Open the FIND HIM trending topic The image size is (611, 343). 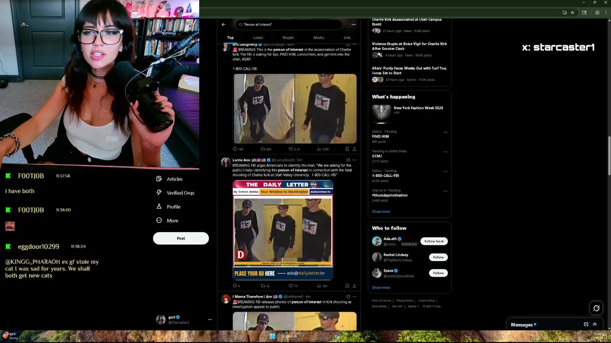pos(380,137)
